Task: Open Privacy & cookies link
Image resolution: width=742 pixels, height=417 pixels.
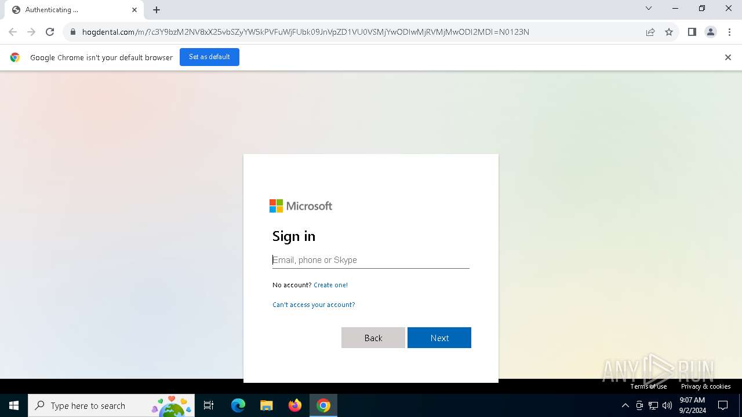Action: 705,386
